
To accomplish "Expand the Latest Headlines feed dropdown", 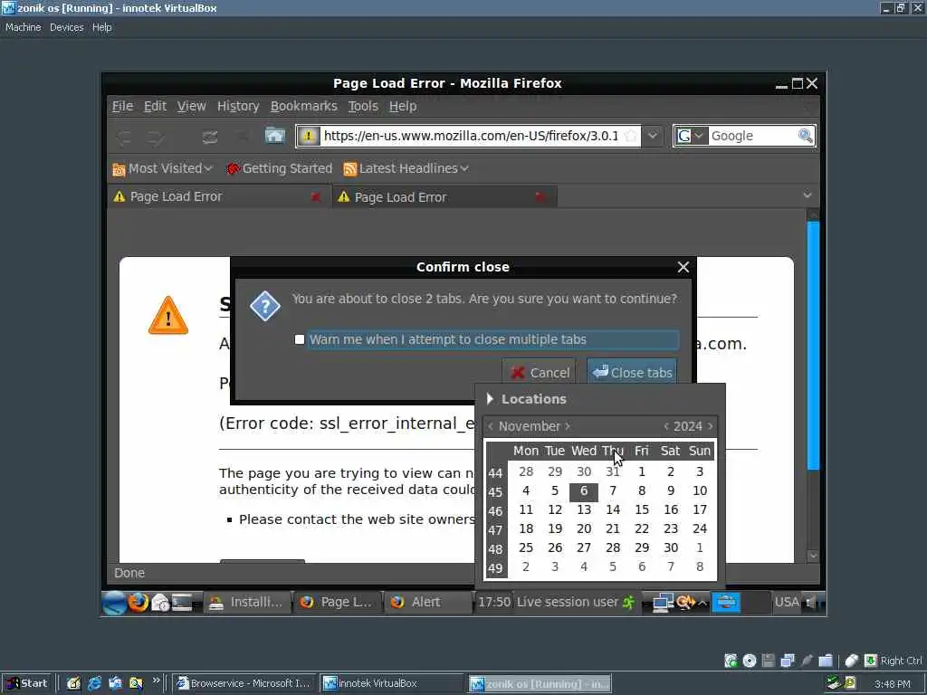I will point(464,169).
